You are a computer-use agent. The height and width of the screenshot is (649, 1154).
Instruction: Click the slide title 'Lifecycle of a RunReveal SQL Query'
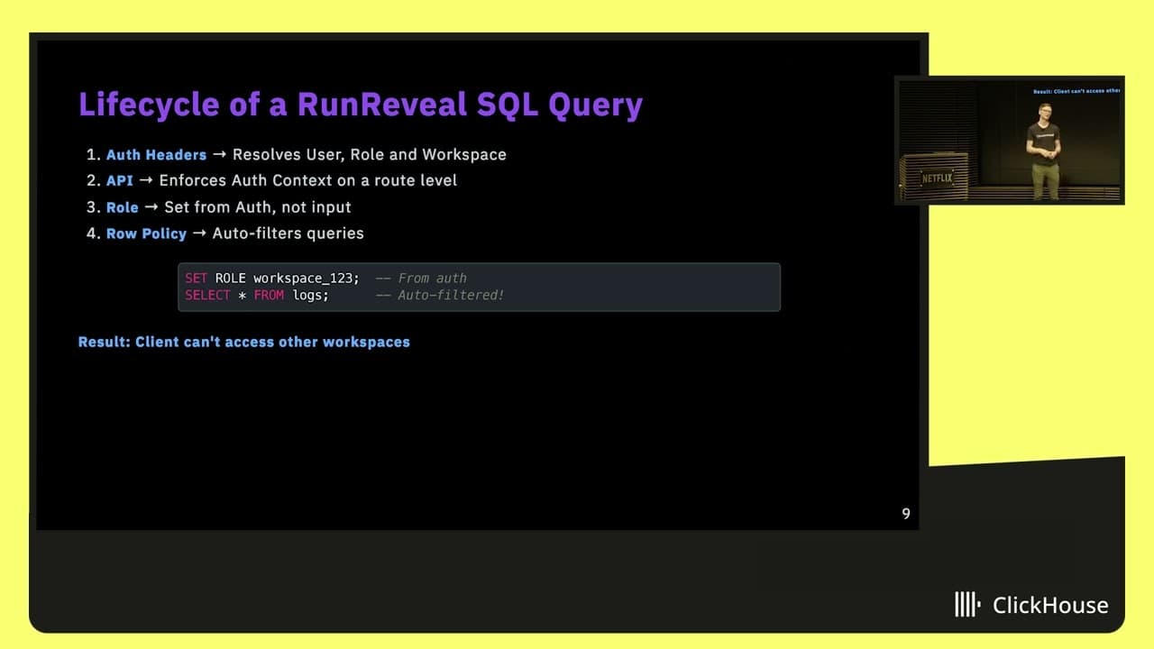tap(361, 105)
